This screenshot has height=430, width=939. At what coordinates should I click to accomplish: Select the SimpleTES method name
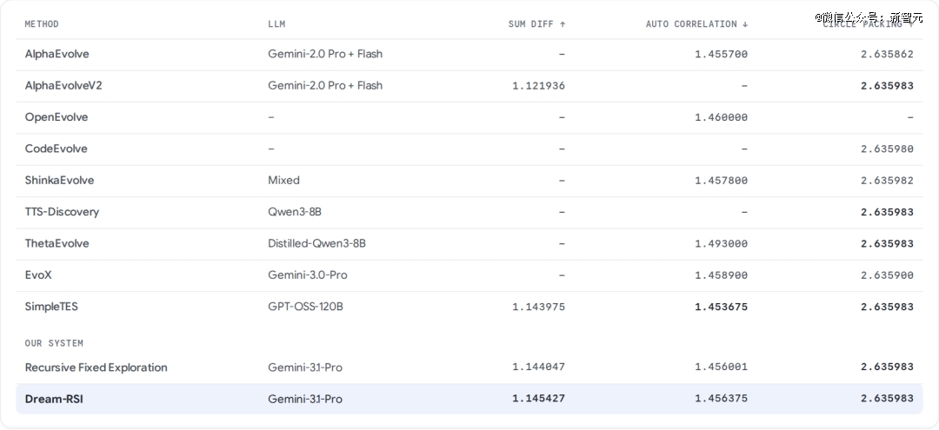point(51,307)
